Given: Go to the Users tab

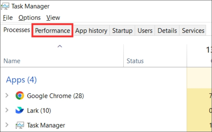Looking at the screenshot, I should point(145,31).
